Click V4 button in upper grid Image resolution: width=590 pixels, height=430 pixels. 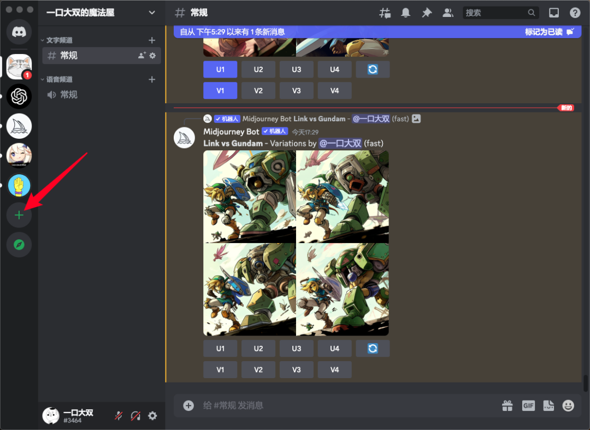point(334,90)
